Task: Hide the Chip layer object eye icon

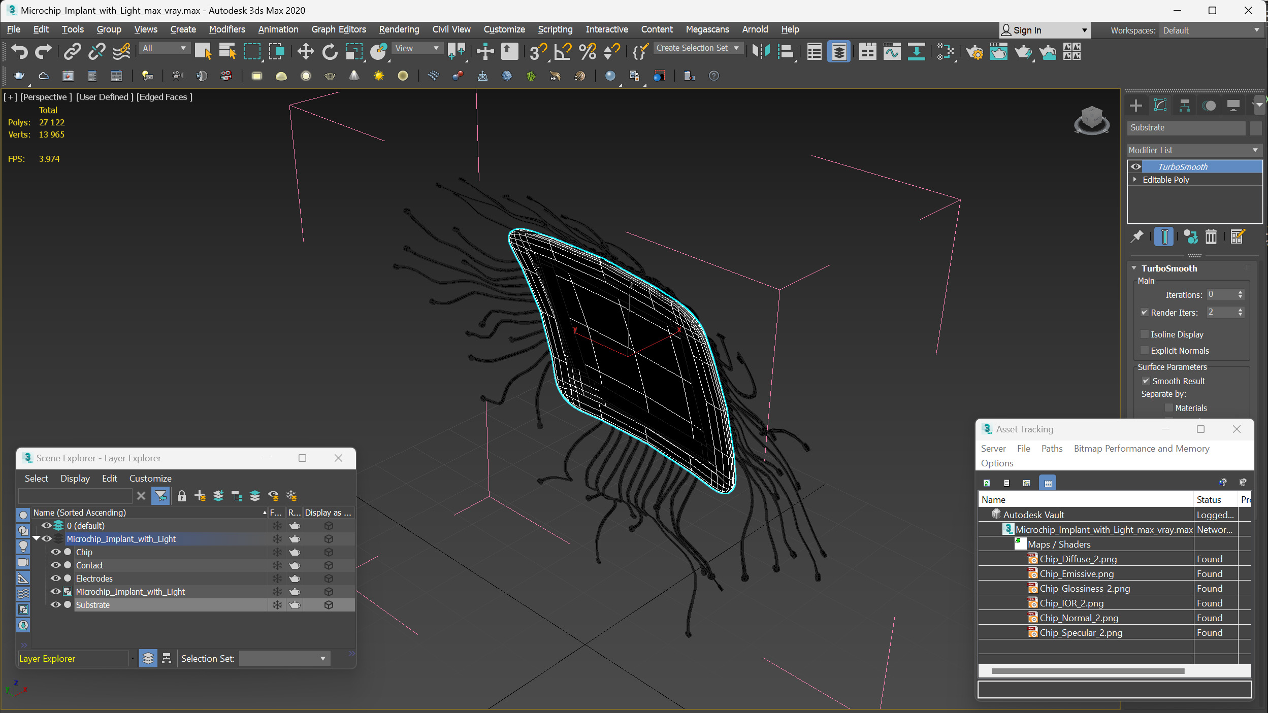Action: pyautogui.click(x=55, y=552)
